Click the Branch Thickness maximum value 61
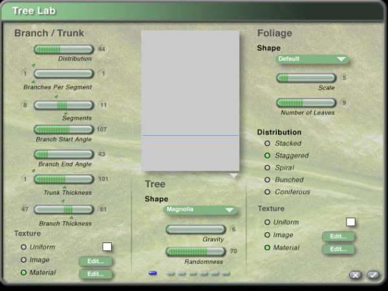Image resolution: width=388 pixels, height=291 pixels. tap(103, 210)
